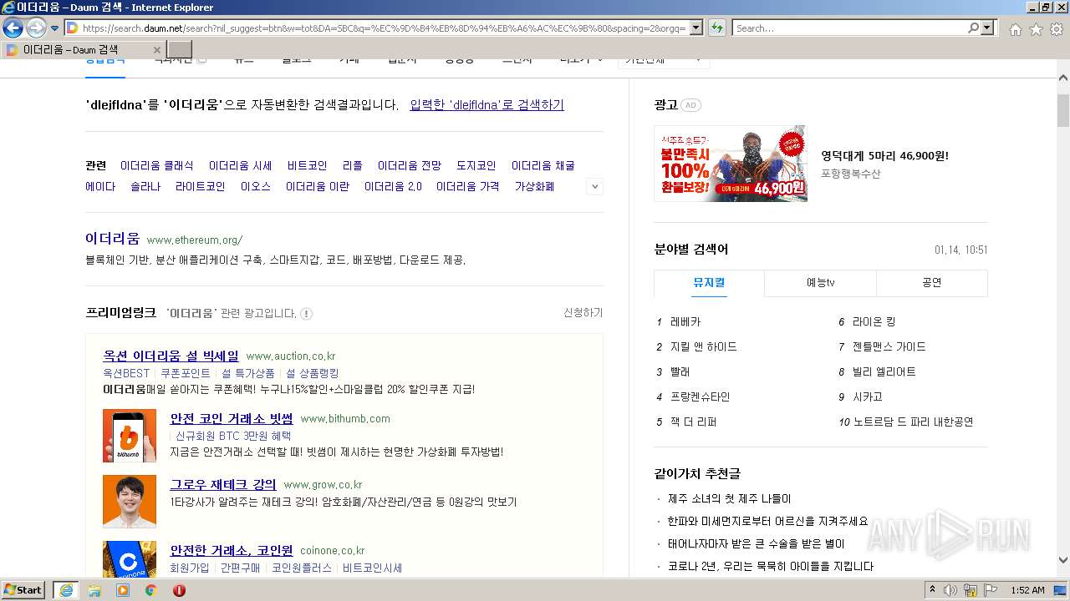Image resolution: width=1070 pixels, height=601 pixels.
Task: Click the magnifier icon in the IE search box
Action: coord(973,28)
